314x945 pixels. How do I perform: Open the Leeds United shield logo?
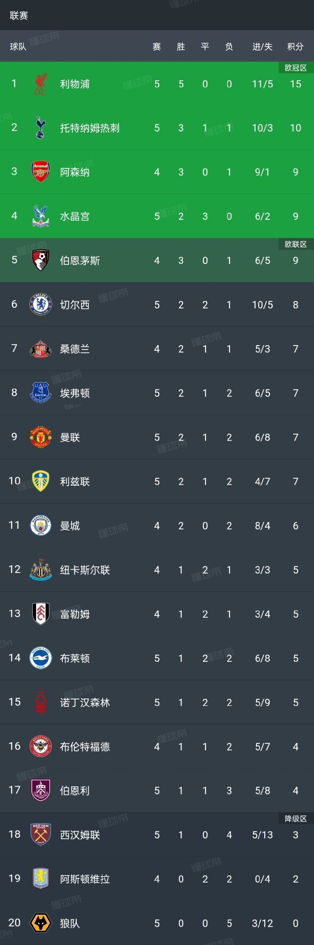point(41,481)
